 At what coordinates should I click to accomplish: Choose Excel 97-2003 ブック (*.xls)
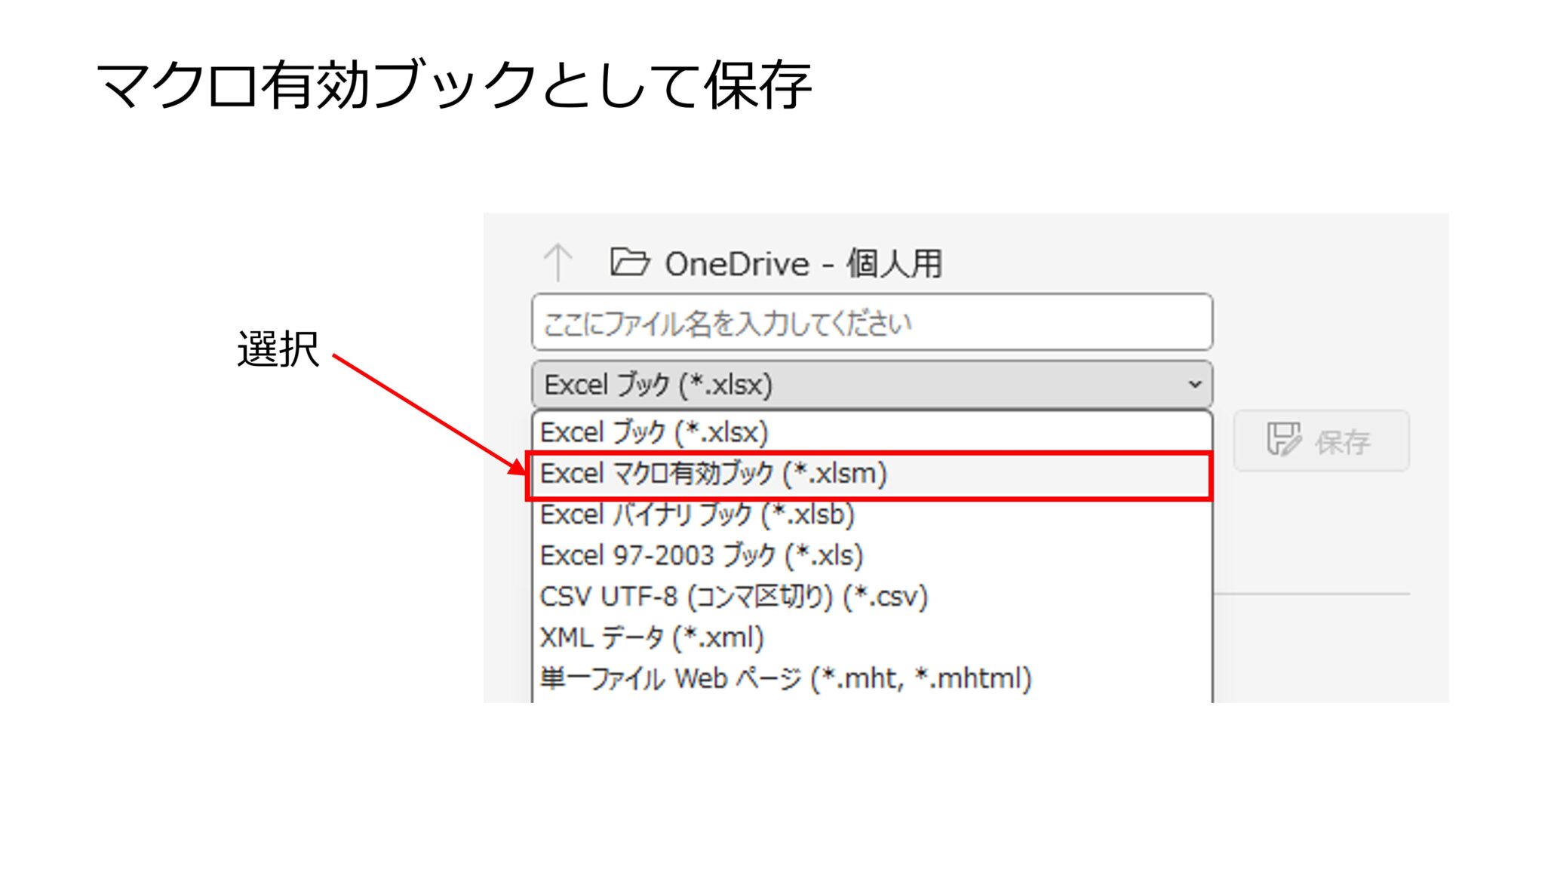coord(702,555)
